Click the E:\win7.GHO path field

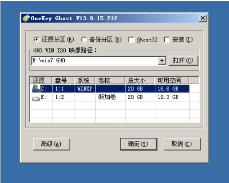click(95, 61)
